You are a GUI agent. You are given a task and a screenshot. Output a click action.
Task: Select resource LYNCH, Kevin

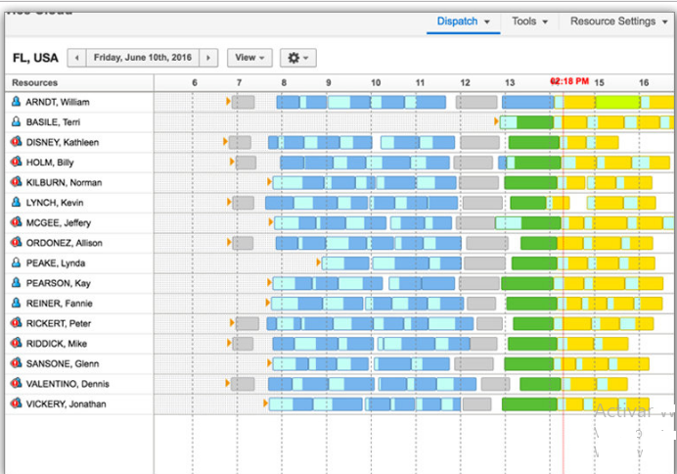(x=57, y=203)
